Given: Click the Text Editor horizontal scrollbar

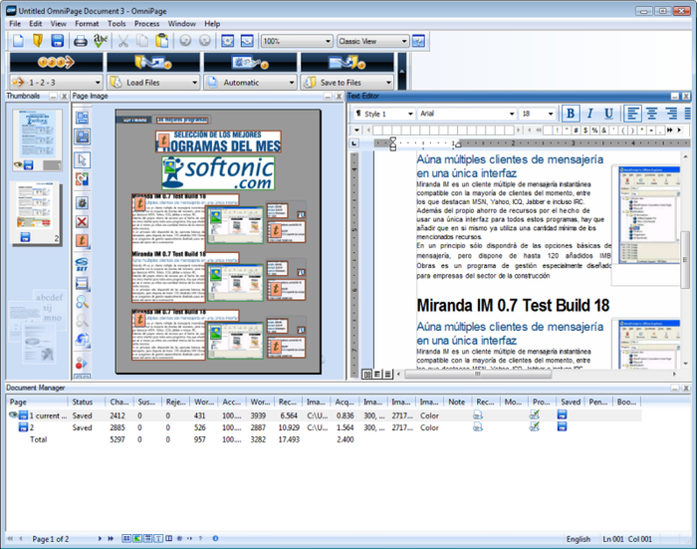Looking at the screenshot, I should click(478, 374).
